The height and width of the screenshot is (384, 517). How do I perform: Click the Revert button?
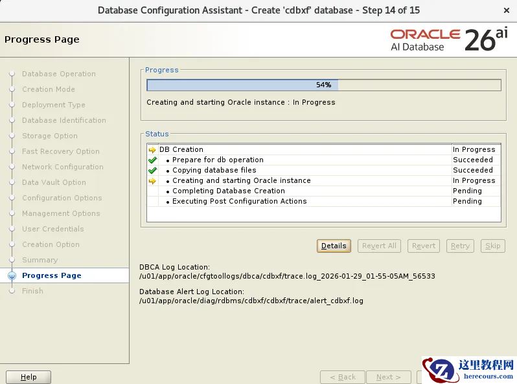pyautogui.click(x=424, y=246)
